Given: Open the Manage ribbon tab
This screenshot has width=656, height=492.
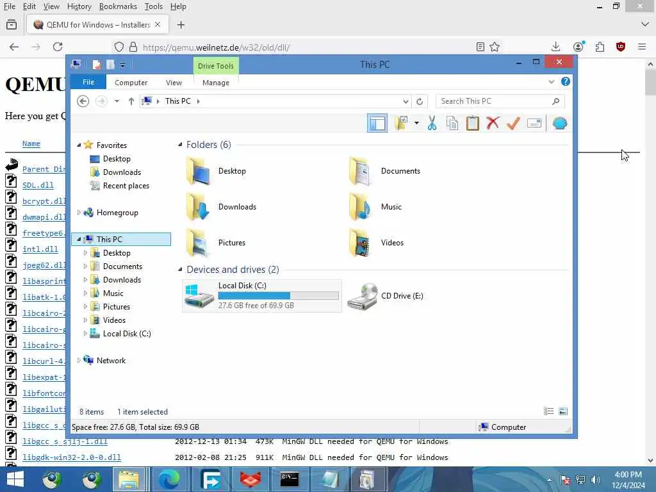Looking at the screenshot, I should [216, 83].
